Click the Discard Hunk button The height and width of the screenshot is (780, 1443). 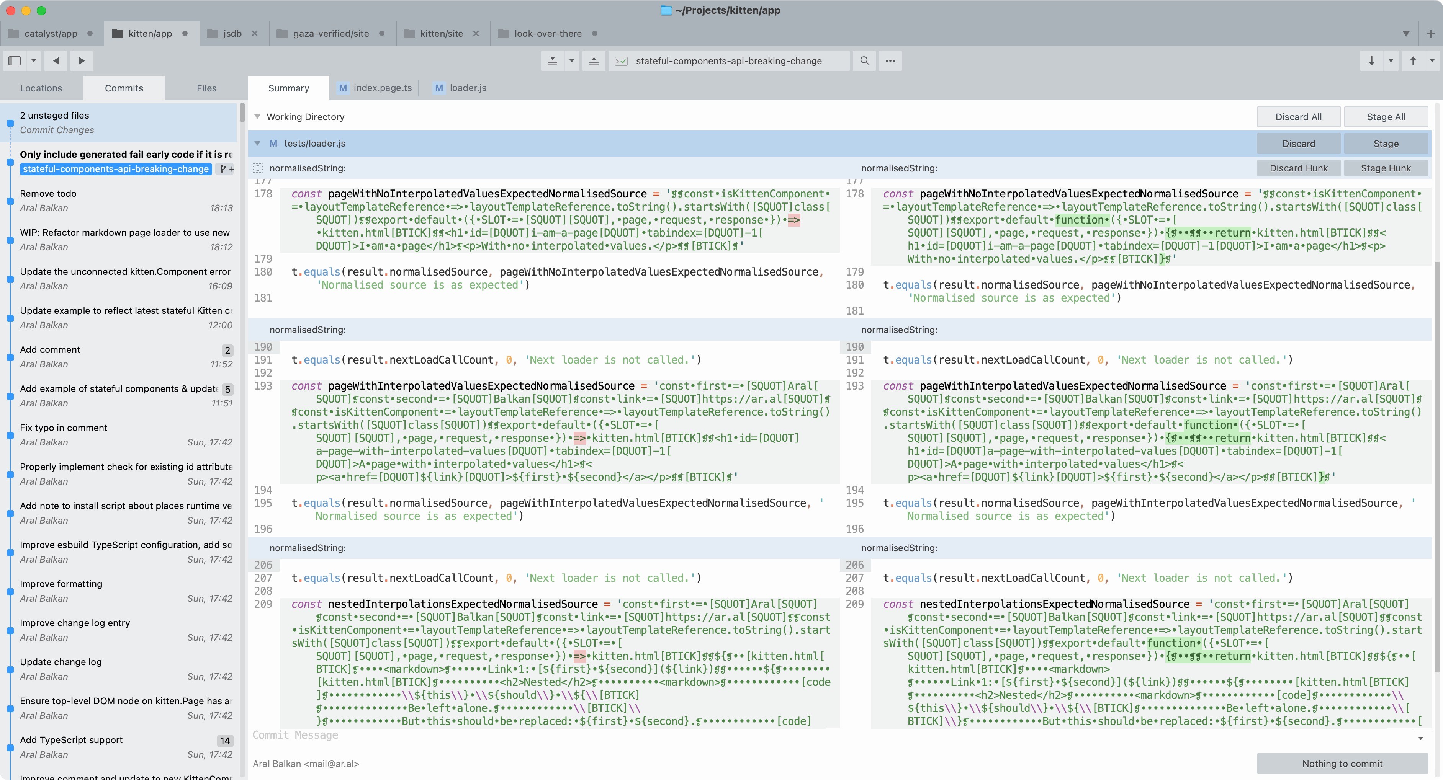(x=1298, y=168)
